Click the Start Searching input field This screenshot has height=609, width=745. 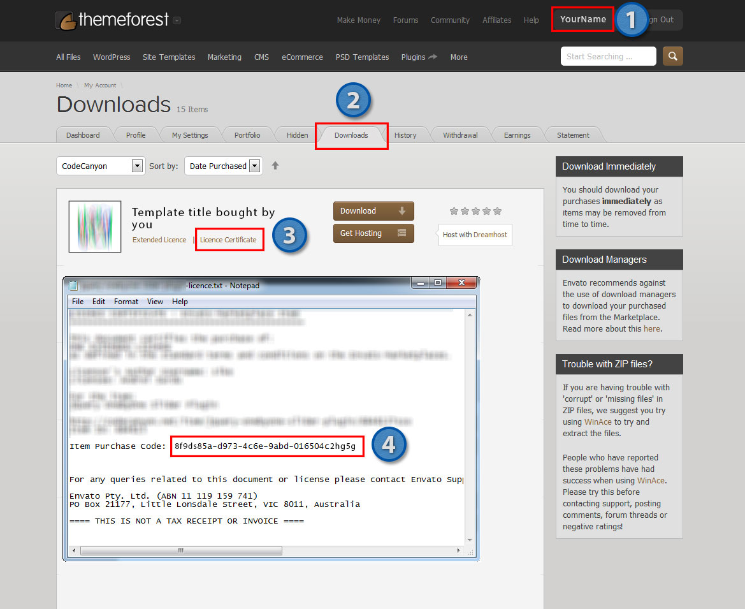608,56
